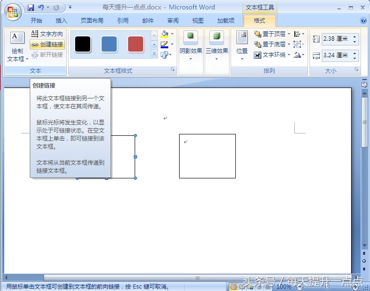Viewport: 370px width, 291px height.
Task: Click vertical scrollbar up arrow
Action: coord(364,93)
